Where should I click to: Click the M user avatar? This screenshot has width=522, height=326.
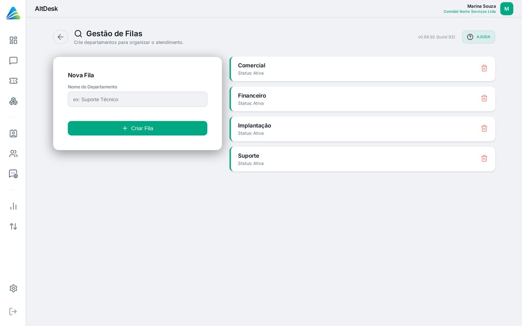507,9
